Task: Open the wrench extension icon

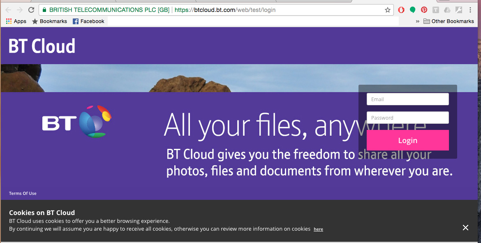Action: pyautogui.click(x=458, y=10)
